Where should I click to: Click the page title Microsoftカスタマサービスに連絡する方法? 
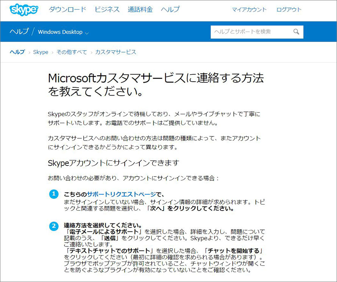(x=156, y=85)
